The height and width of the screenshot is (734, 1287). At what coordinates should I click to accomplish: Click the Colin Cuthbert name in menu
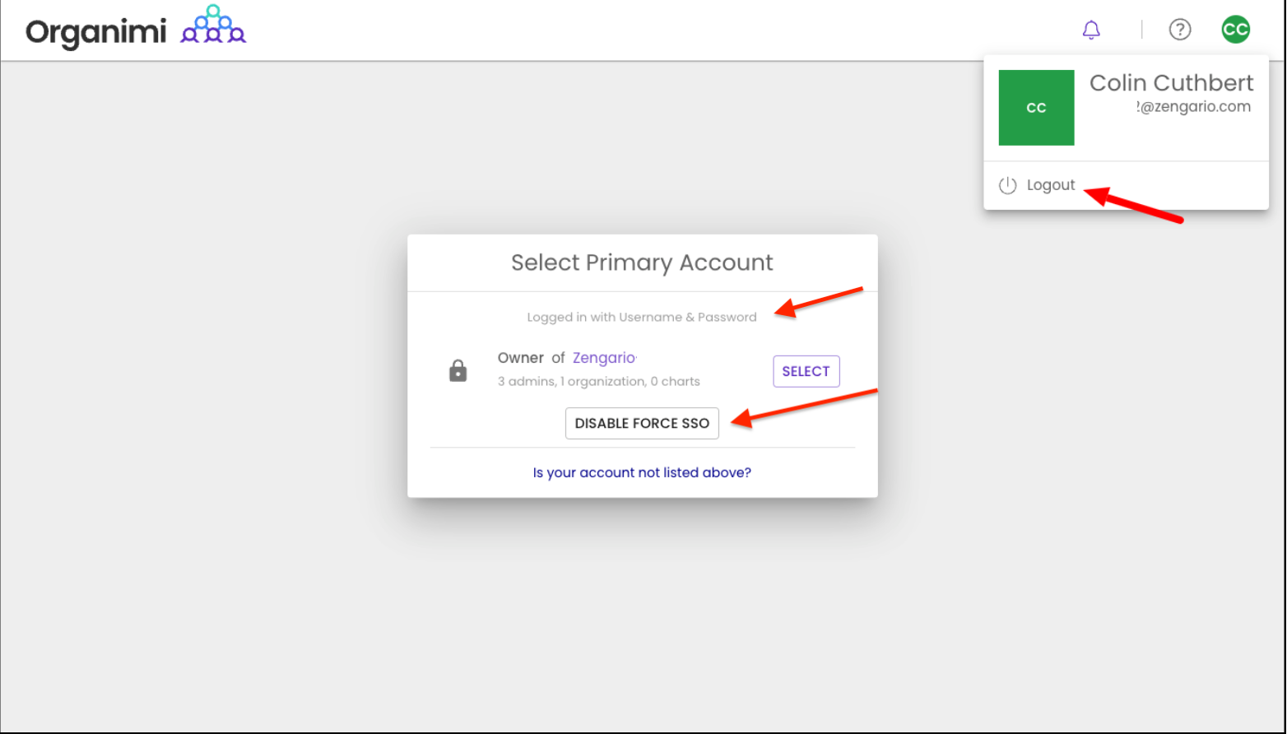(x=1171, y=82)
